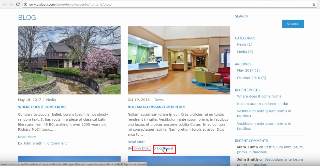This screenshot has height=166, width=320.
Task: Open author John Smith under first post
Action: (33, 143)
